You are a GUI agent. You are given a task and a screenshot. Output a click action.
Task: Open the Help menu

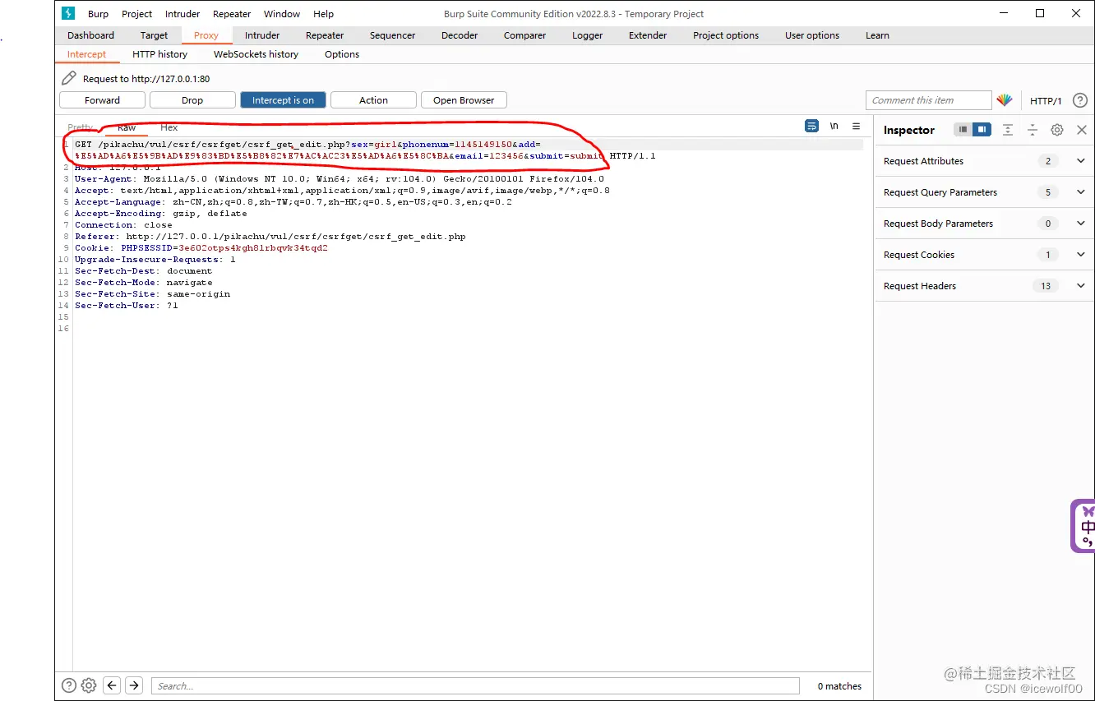coord(323,14)
